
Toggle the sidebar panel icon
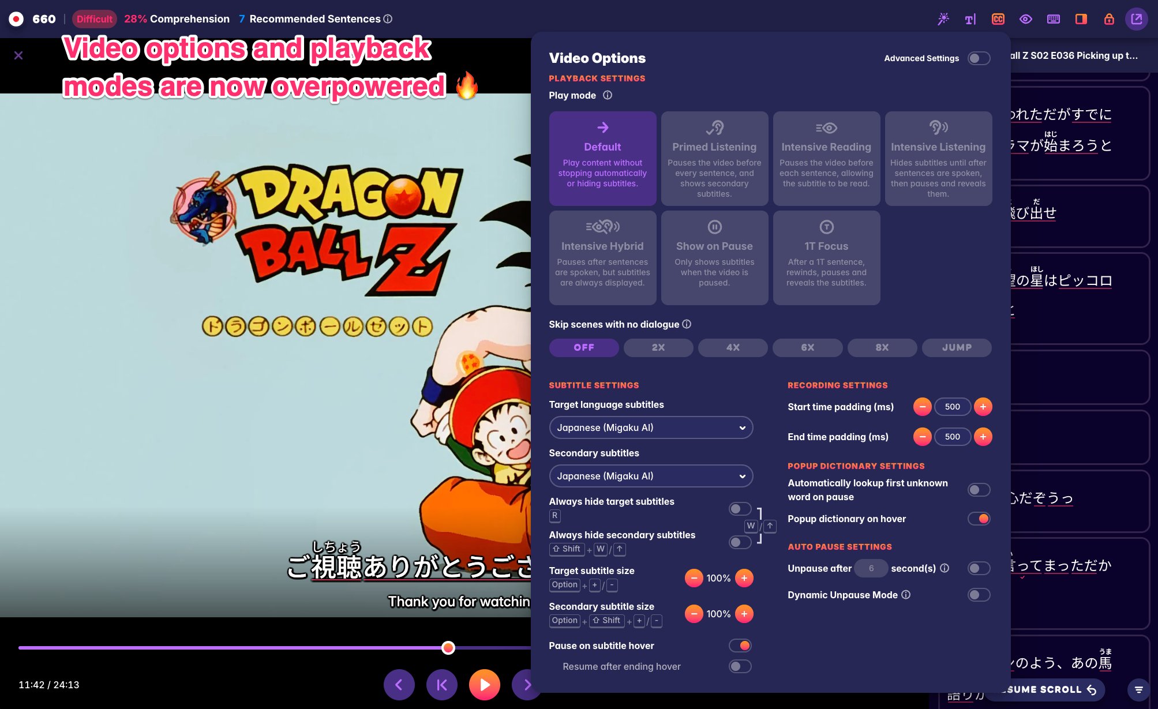click(x=1081, y=19)
